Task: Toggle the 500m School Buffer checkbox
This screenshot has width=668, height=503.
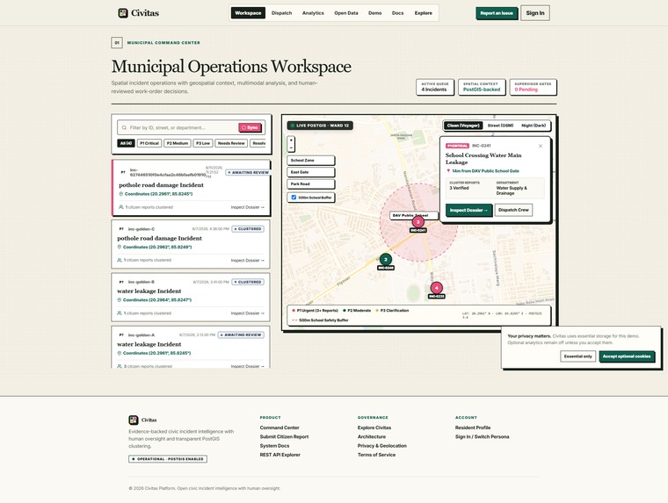Action: [294, 198]
